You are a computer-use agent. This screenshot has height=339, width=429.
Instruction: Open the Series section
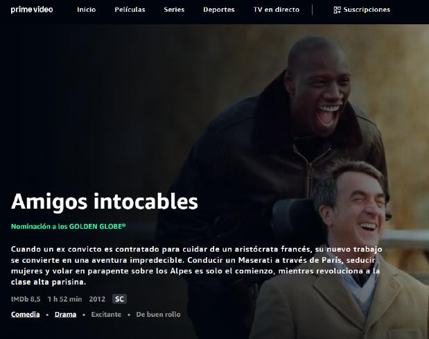[x=174, y=10]
